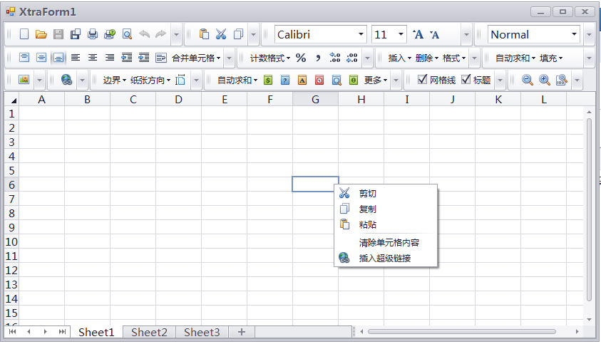Align text right
601x344 pixels.
click(110, 58)
